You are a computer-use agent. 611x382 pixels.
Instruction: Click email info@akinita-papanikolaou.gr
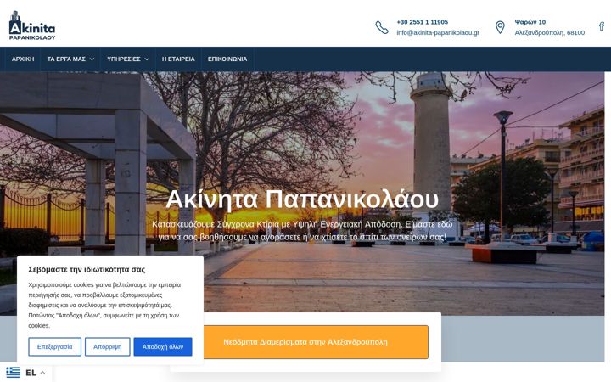pos(438,33)
